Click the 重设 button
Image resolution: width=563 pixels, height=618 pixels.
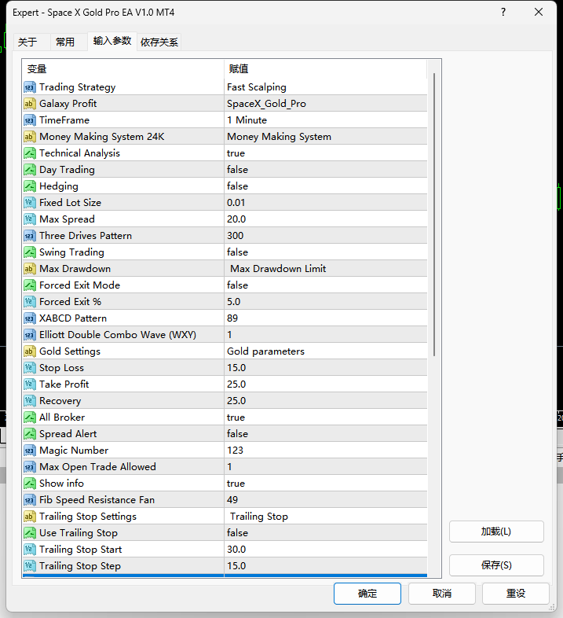point(516,594)
